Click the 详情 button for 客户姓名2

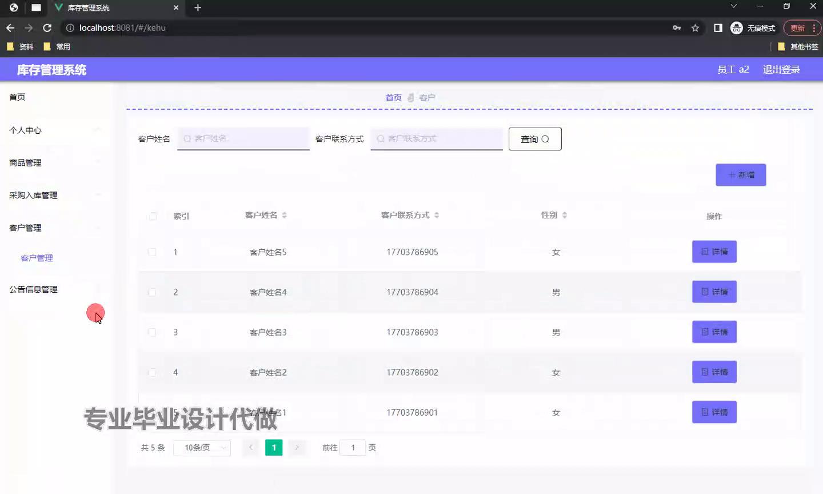(714, 372)
